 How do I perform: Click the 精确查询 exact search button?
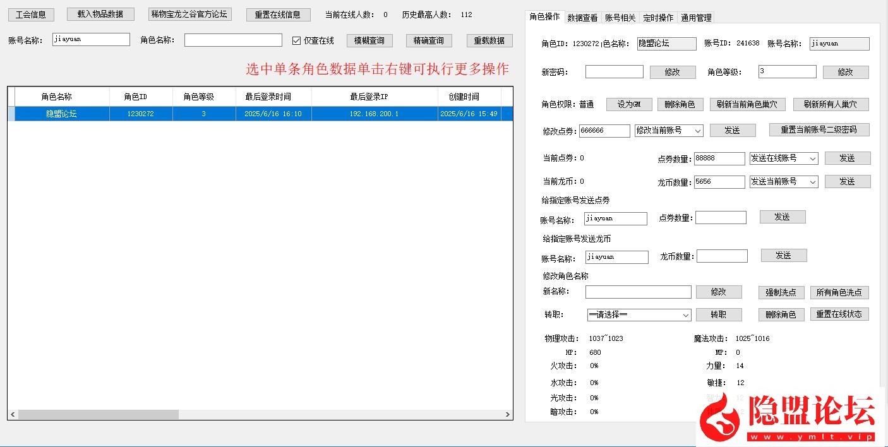tap(428, 40)
